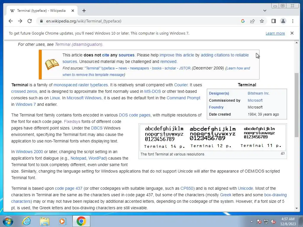The height and width of the screenshot is (227, 303).
Task: Open Terminal (disambiguation) link
Action: 78,44
